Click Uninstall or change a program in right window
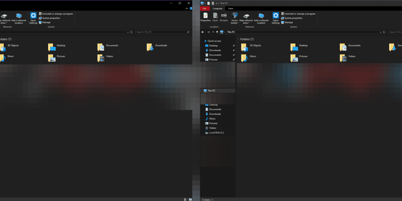 click(298, 14)
